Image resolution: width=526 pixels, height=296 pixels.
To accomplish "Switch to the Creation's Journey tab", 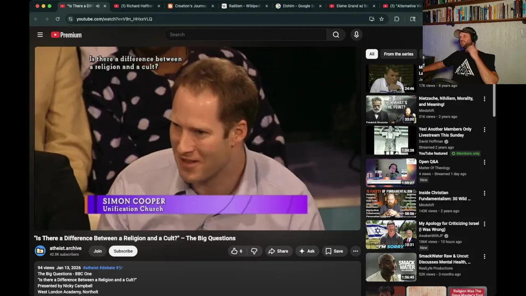I will click(x=190, y=6).
